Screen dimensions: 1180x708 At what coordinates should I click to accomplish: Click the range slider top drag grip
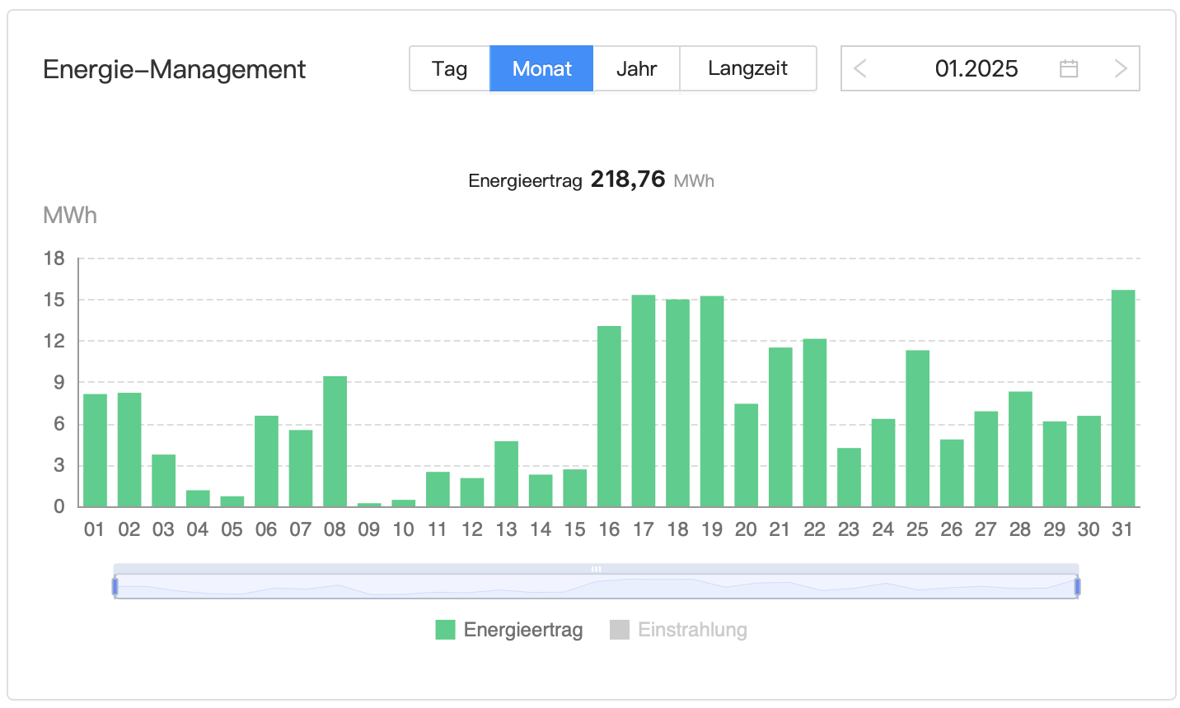596,569
